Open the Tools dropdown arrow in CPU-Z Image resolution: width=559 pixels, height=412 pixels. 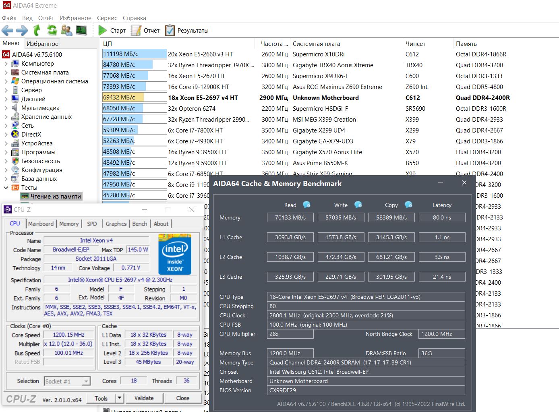click(119, 398)
